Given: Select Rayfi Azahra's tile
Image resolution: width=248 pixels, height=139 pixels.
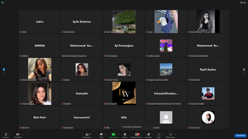Looking at the screenshot, I should 208,69.
